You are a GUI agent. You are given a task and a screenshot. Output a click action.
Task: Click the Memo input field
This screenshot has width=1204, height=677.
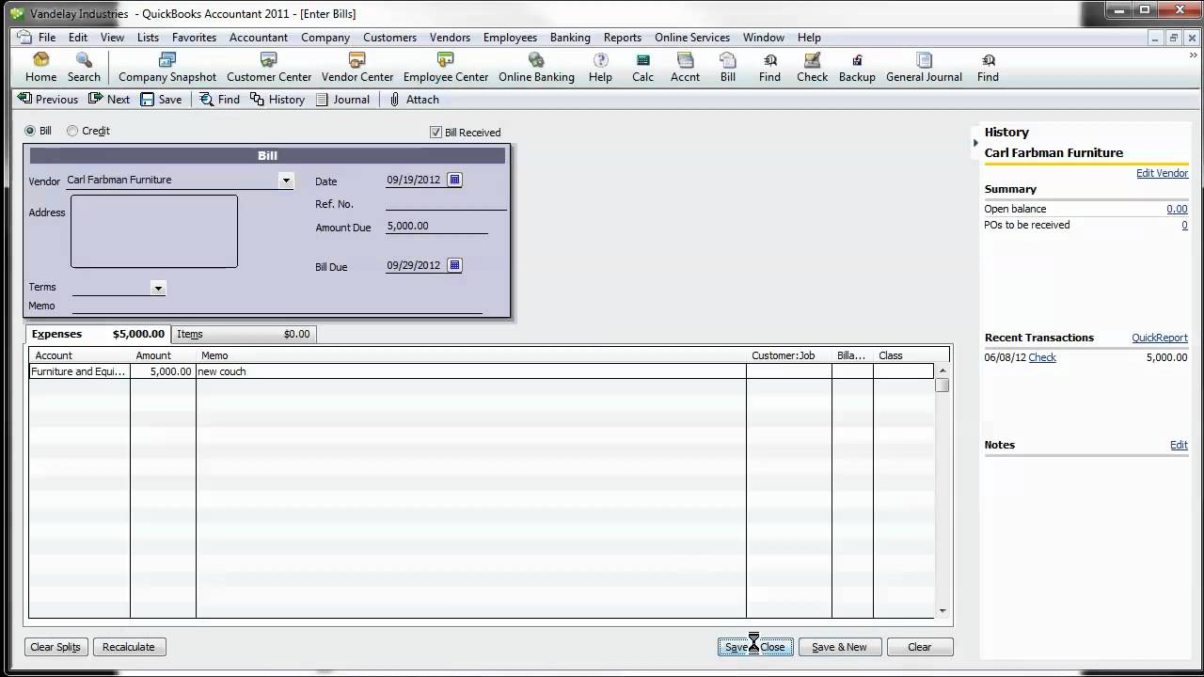277,306
